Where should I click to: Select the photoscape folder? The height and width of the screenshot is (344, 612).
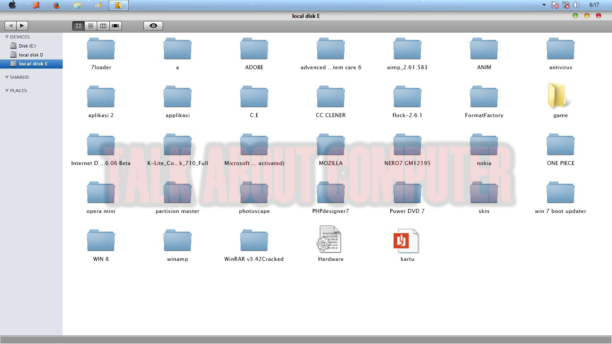[x=254, y=198]
